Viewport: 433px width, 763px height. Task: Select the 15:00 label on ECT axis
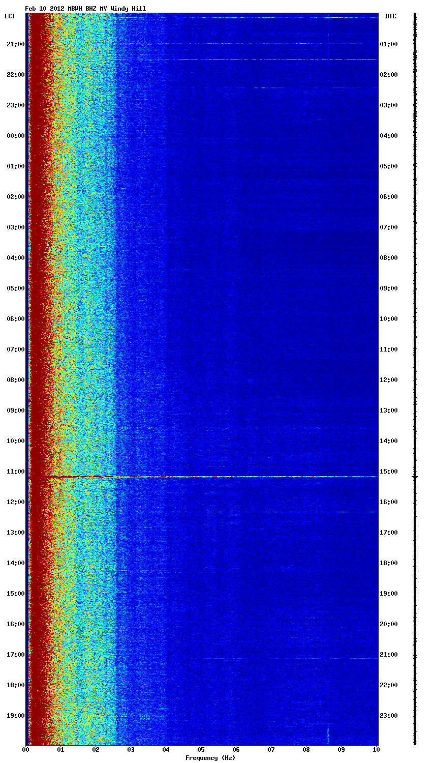click(15, 594)
